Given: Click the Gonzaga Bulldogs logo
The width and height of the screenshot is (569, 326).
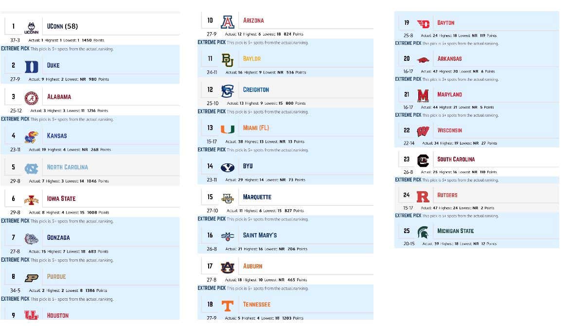Looking at the screenshot, I should coord(32,237).
